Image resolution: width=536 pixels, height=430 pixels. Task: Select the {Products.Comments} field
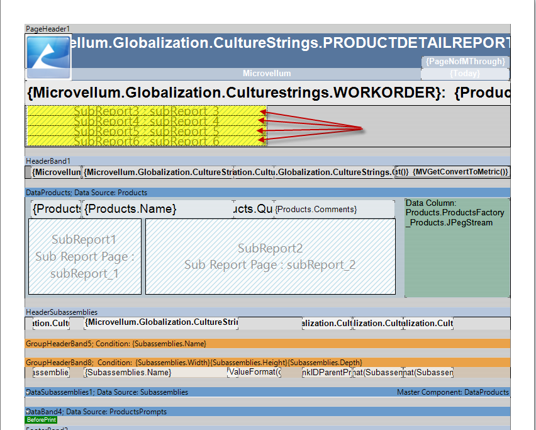point(334,210)
